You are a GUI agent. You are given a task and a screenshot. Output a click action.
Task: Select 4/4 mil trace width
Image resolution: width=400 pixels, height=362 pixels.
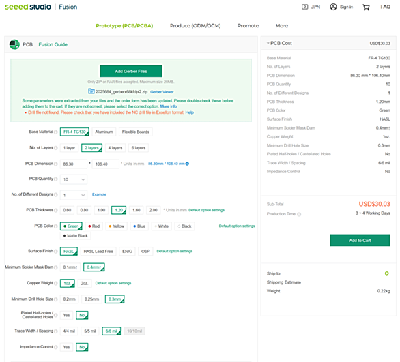69,331
